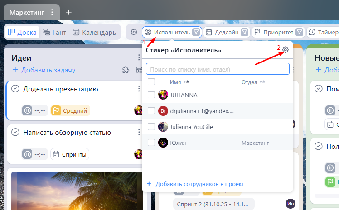This screenshot has width=339, height=210.
Task: Click the Юлия avatar
Action: (163, 143)
